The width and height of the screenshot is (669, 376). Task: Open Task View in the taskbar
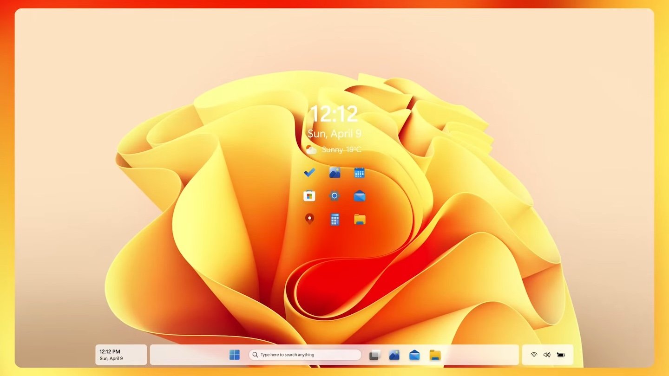click(x=374, y=355)
